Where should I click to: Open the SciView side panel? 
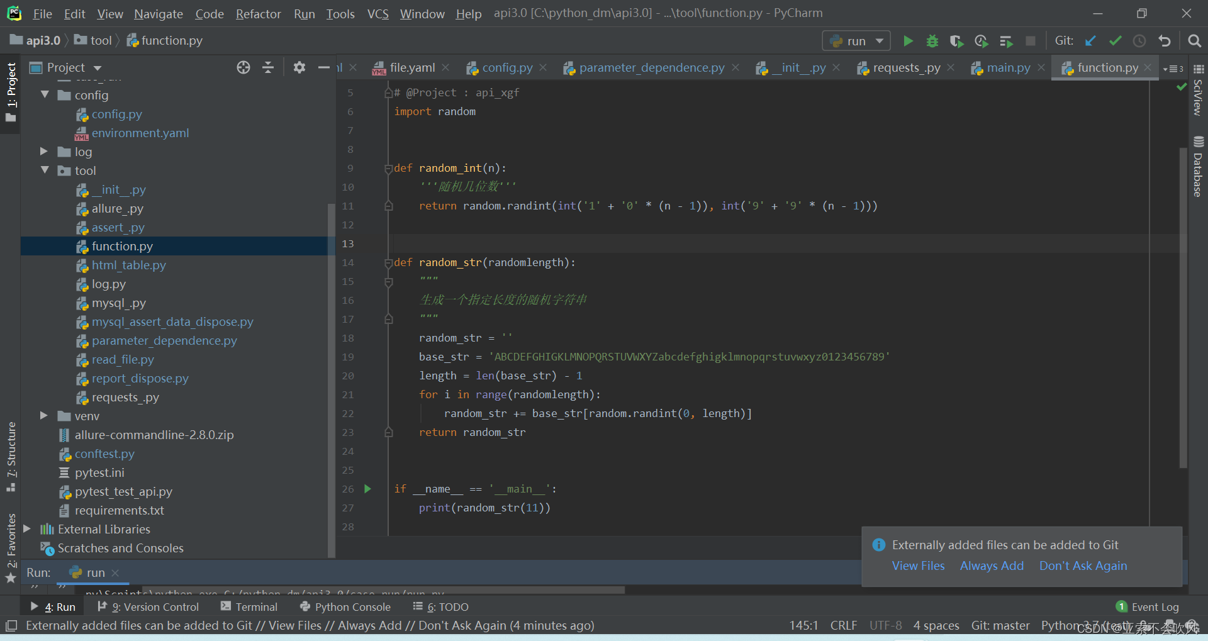(x=1198, y=91)
